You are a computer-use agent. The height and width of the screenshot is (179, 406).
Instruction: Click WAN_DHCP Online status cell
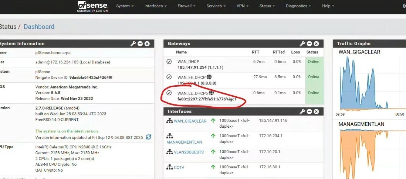(314, 65)
